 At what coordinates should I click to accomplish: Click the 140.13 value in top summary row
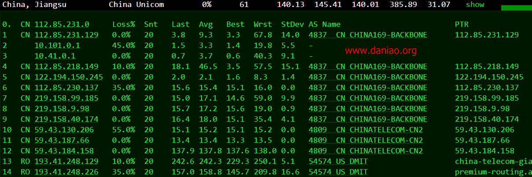(291, 4)
